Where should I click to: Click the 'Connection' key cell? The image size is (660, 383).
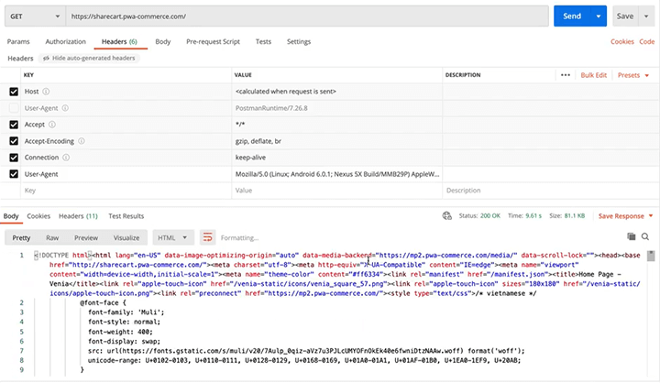[x=126, y=158]
